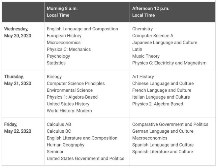Select Physics C: Mechanics text

click(x=69, y=49)
